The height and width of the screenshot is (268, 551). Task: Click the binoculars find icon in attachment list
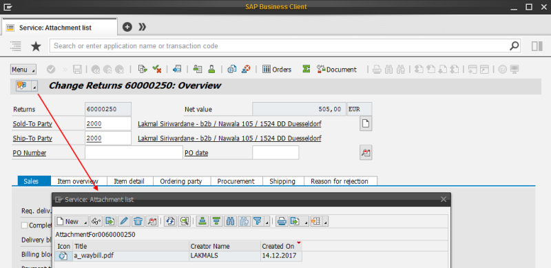[x=231, y=221]
